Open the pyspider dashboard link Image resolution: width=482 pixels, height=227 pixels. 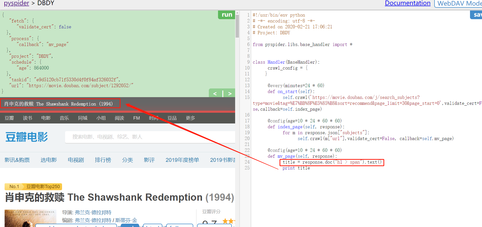pyautogui.click(x=16, y=3)
